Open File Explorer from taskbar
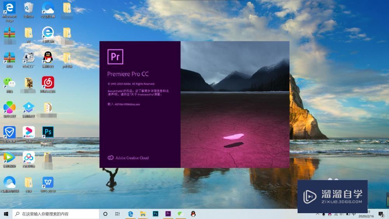The image size is (389, 219). point(143,214)
